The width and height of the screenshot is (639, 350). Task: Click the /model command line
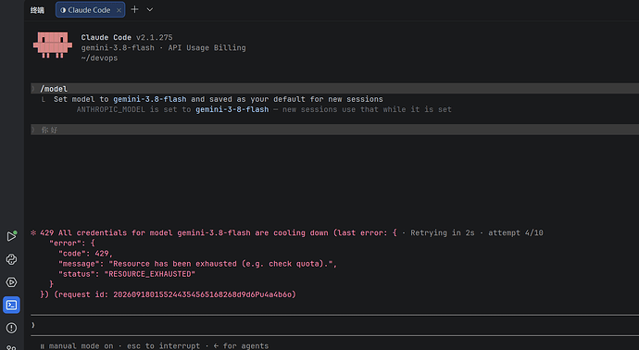[334, 88]
